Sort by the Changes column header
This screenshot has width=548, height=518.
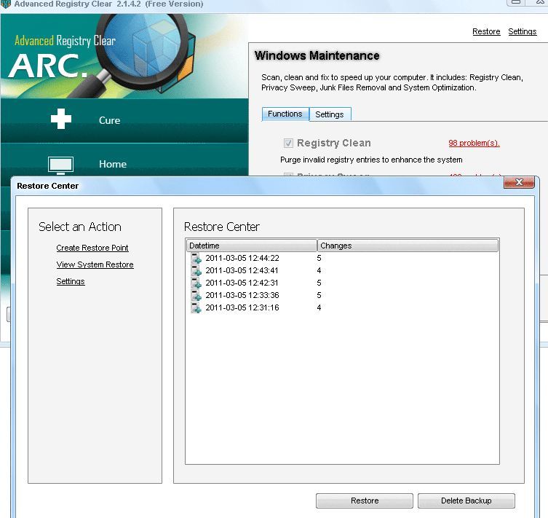[x=408, y=246]
